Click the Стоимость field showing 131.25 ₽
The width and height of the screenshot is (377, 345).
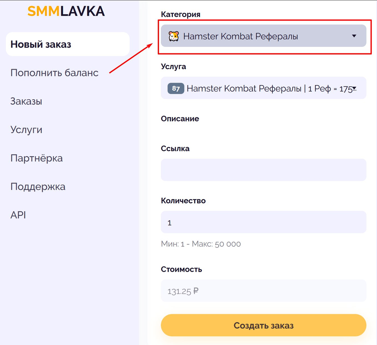(264, 291)
